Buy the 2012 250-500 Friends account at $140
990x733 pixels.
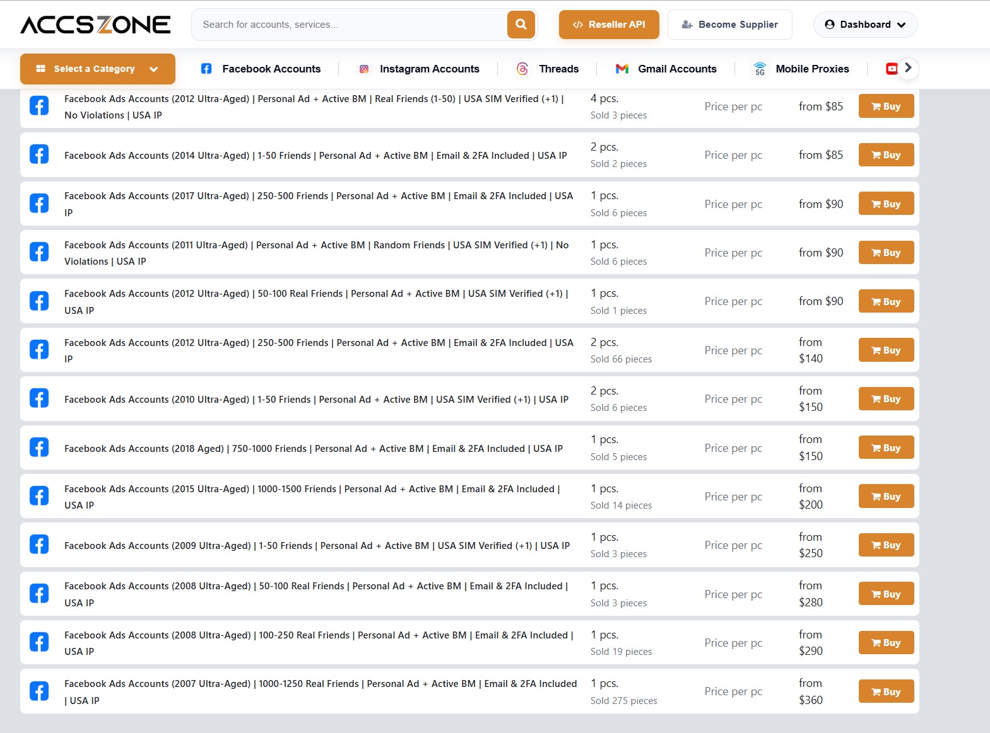click(x=886, y=350)
